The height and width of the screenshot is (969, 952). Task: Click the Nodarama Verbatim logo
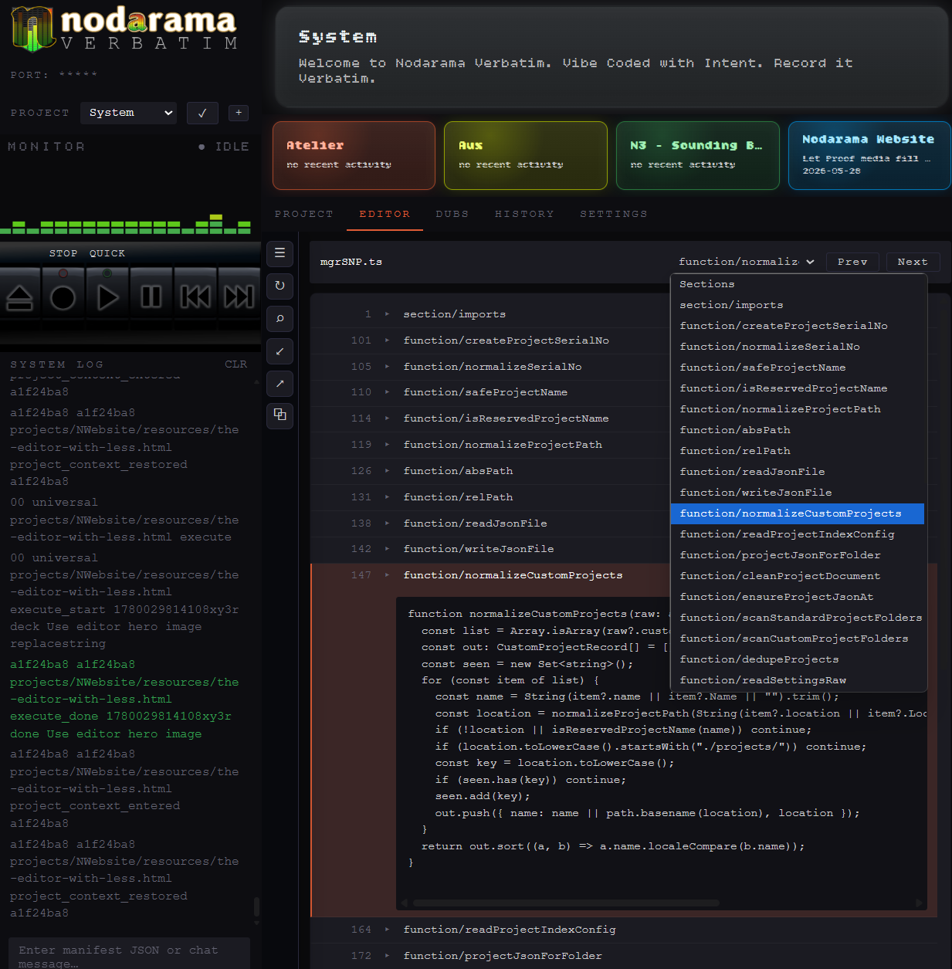point(124,29)
